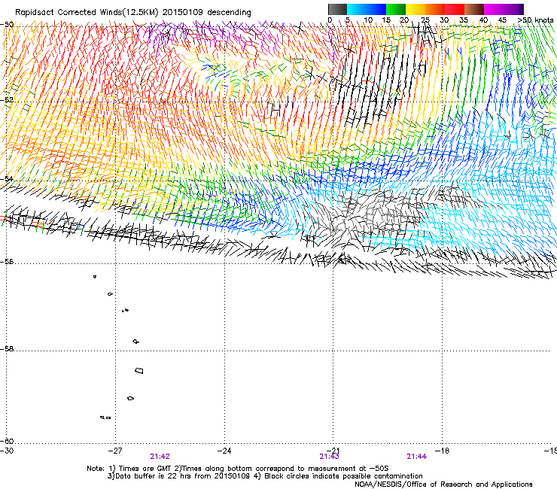Click the yellow 20-25 knots color segment
The width and height of the screenshot is (557, 489).
point(415,9)
